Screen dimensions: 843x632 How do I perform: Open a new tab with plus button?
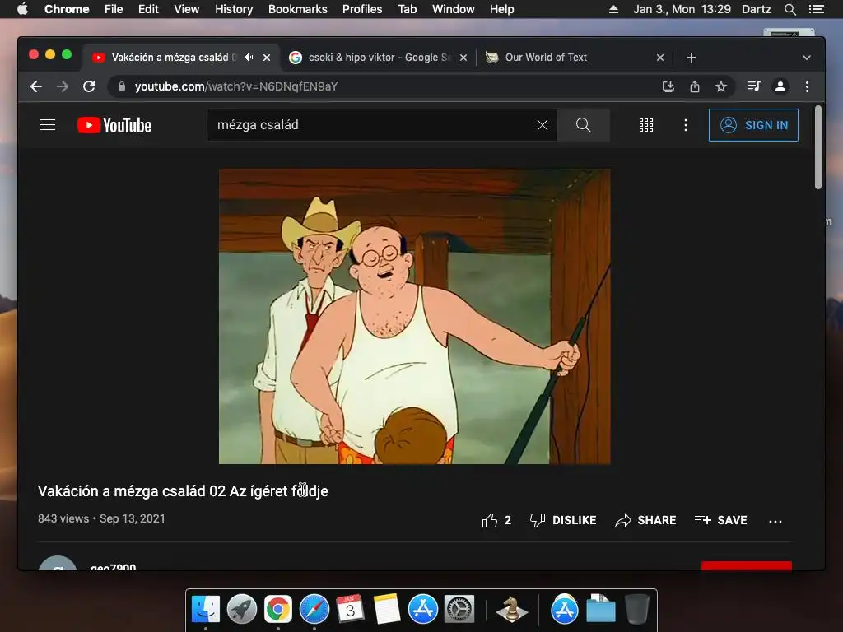coord(692,58)
